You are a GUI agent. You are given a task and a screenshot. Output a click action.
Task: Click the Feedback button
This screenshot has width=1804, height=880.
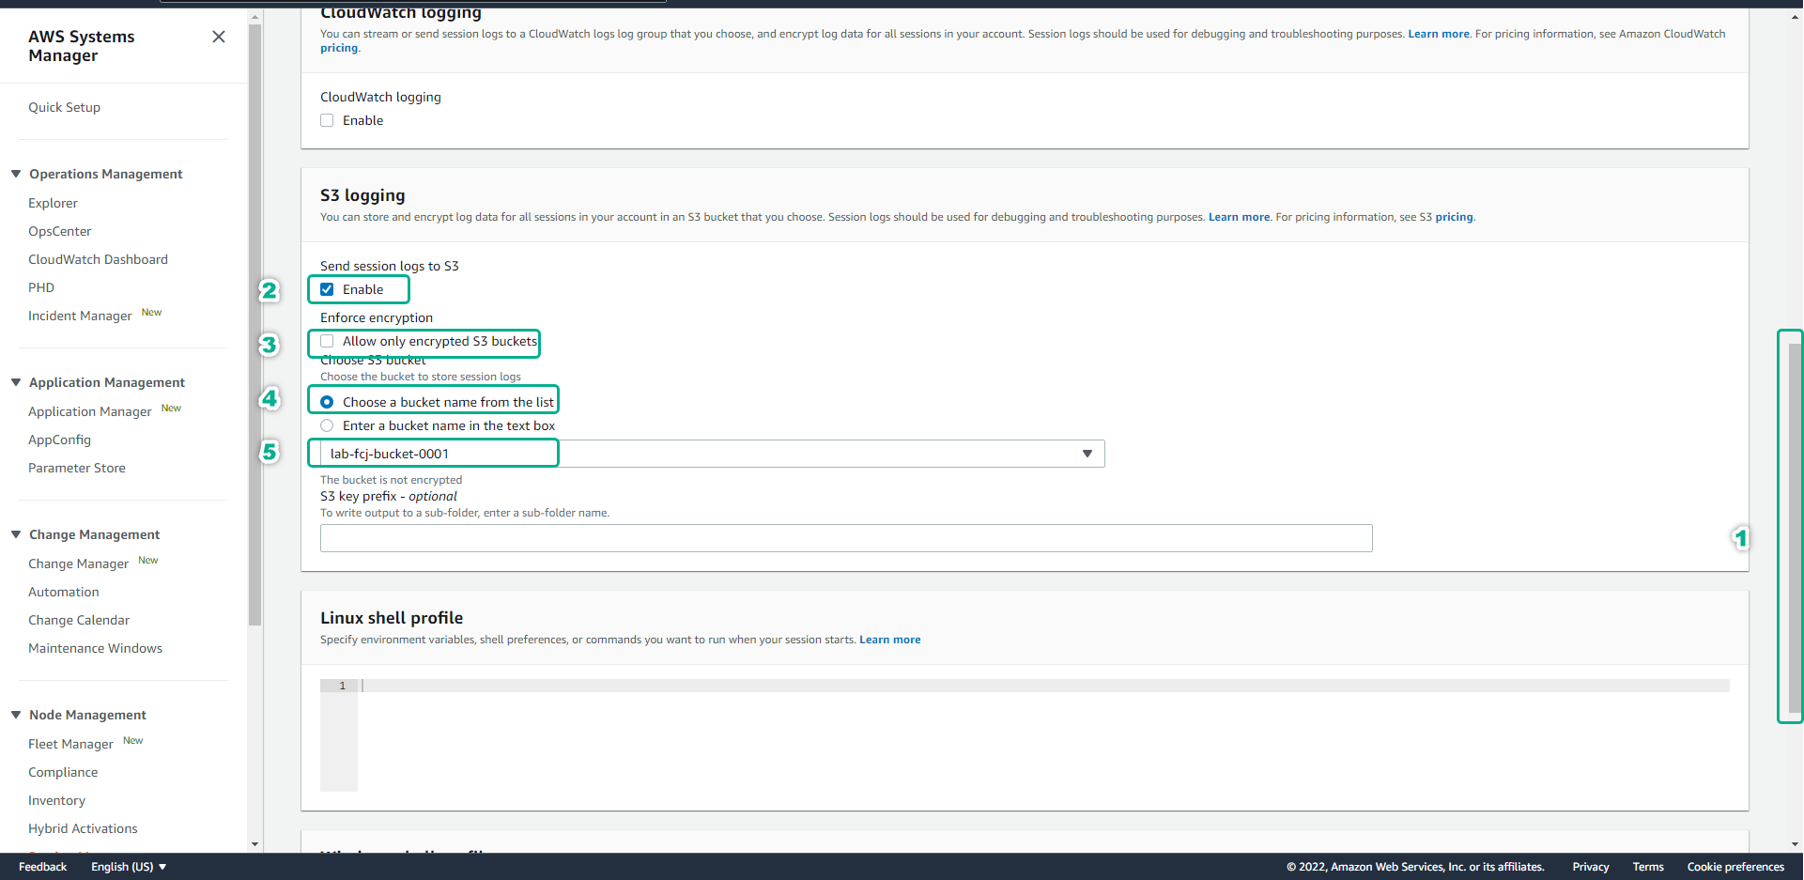tap(42, 866)
